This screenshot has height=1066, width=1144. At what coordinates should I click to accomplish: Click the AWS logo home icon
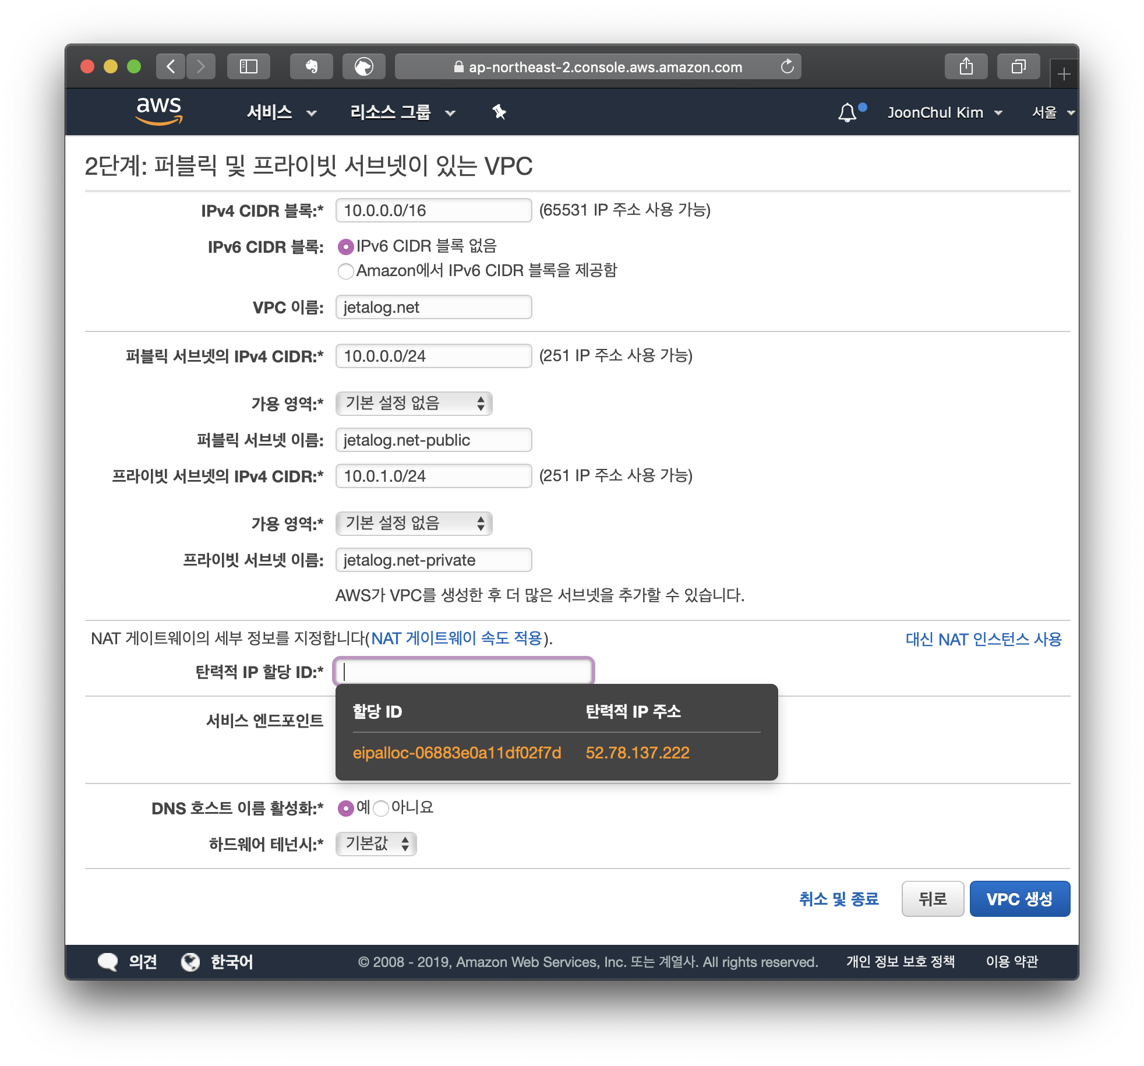coord(159,111)
